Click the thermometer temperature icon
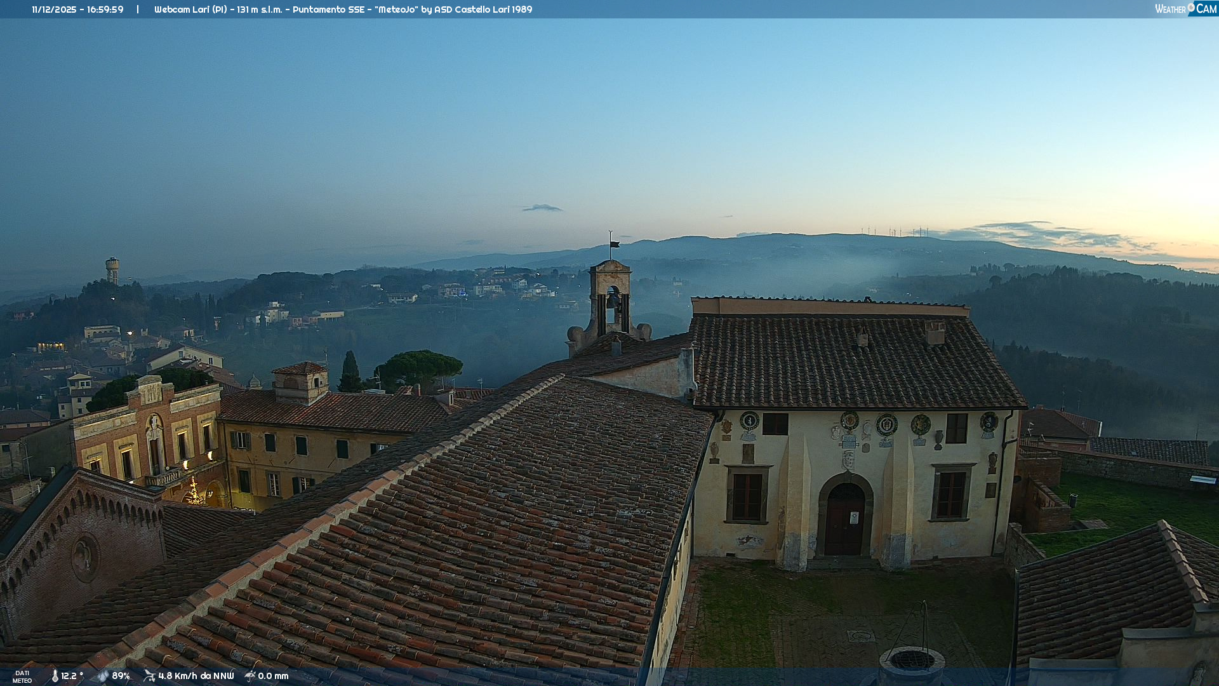 point(55,676)
